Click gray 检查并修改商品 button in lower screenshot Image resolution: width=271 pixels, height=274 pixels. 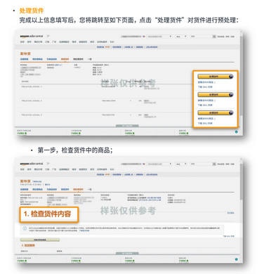coord(40,240)
